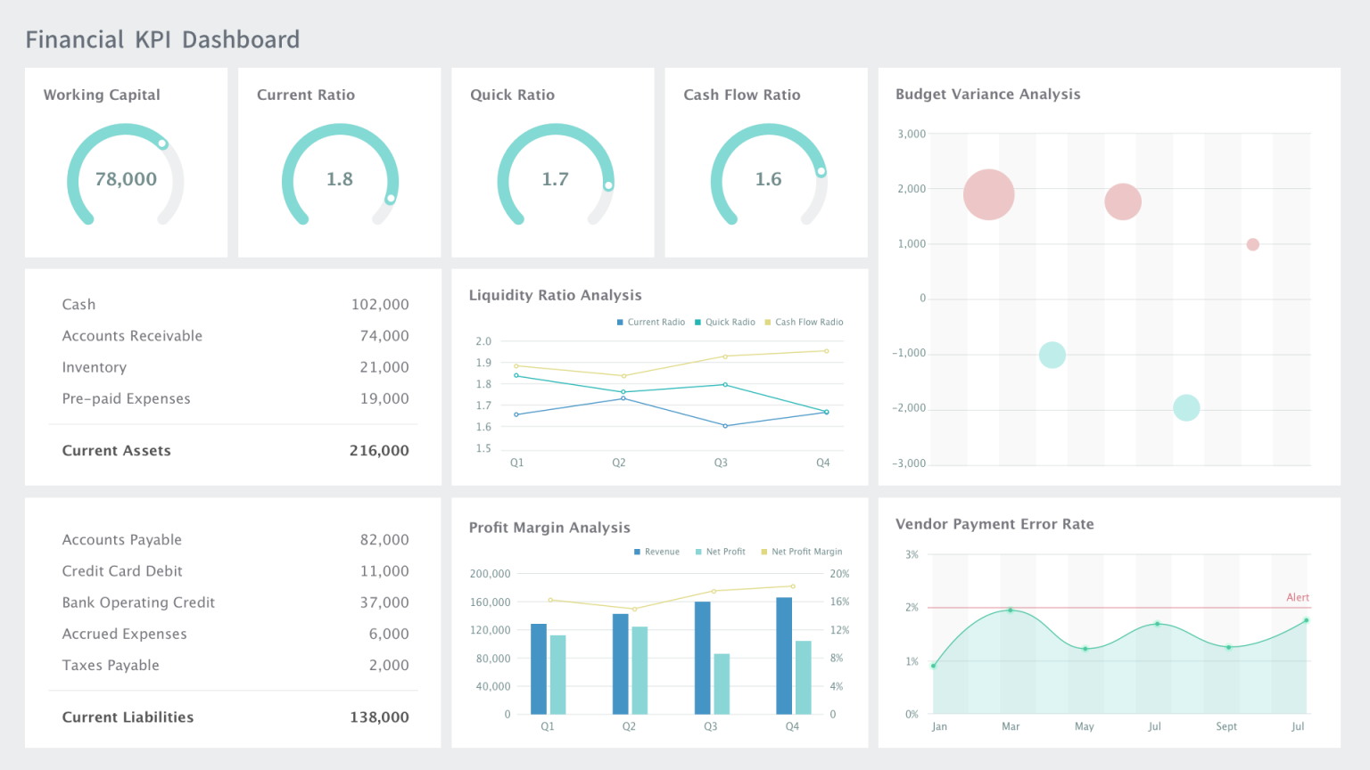Click the Financial KPI Dashboard title
This screenshot has height=770, width=1370.
click(x=162, y=39)
